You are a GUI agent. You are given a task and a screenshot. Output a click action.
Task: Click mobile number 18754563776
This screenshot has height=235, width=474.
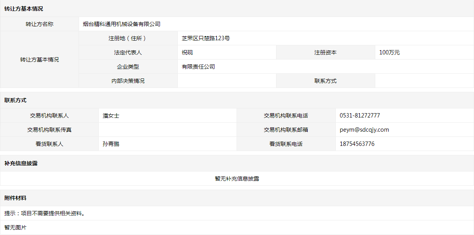coord(357,144)
